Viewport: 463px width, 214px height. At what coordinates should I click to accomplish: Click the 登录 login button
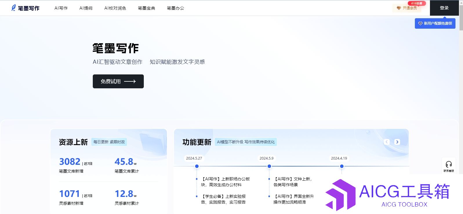(444, 8)
